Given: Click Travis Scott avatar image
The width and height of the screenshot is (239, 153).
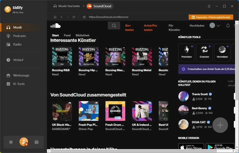Looking at the screenshot, I should point(183,96).
